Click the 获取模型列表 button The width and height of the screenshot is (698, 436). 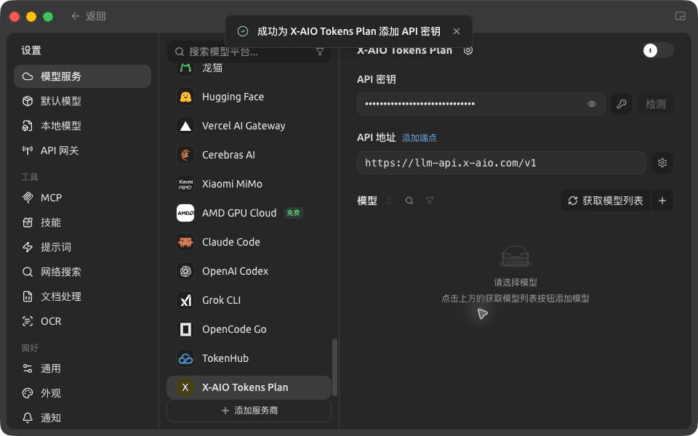[606, 201]
